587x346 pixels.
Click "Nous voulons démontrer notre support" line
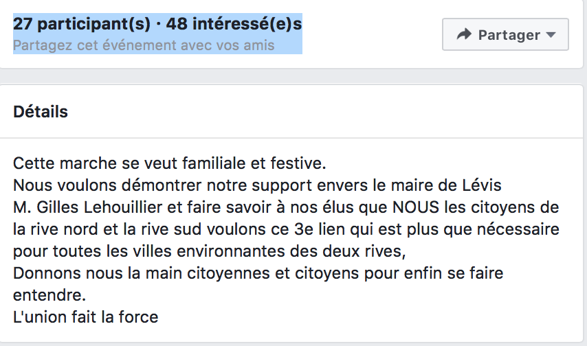coord(257,185)
